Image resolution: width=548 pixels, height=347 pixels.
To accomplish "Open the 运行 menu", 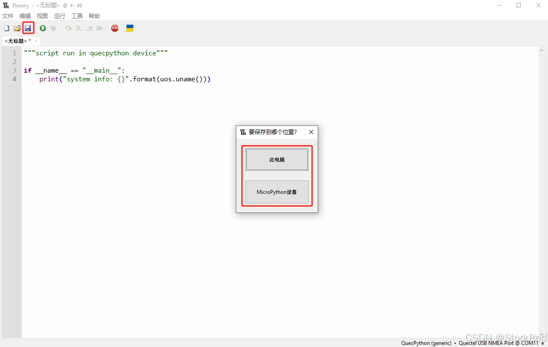I will pos(60,16).
